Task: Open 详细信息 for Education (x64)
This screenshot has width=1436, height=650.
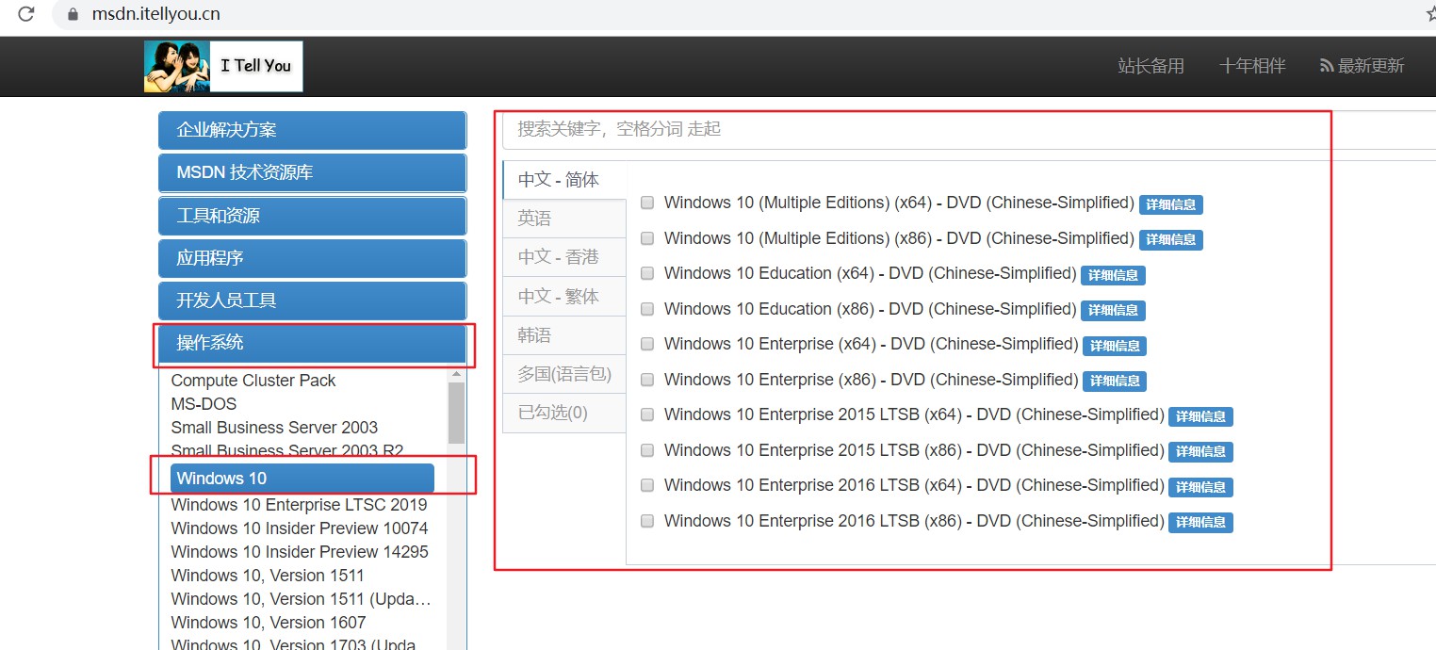Action: 1113,275
